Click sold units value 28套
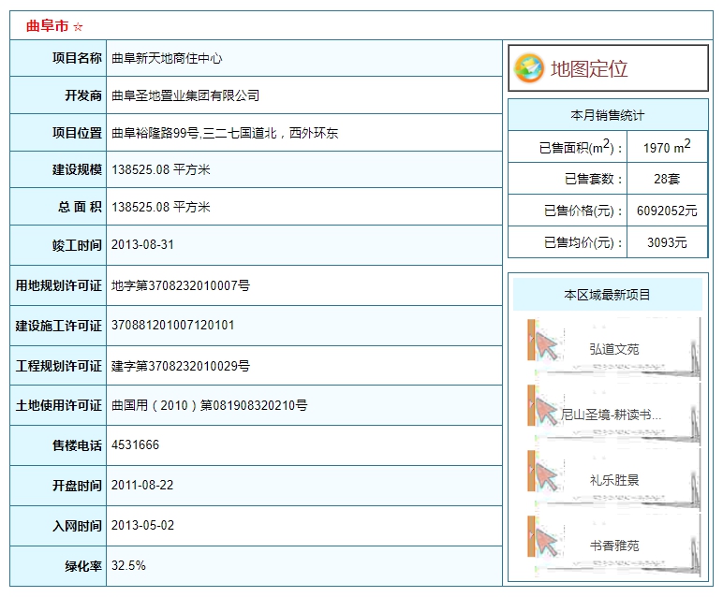Viewport: 723px width, 597px height. 667,179
